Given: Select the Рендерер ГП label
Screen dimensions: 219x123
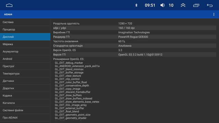Looking at the screenshot, I should [x=61, y=37].
